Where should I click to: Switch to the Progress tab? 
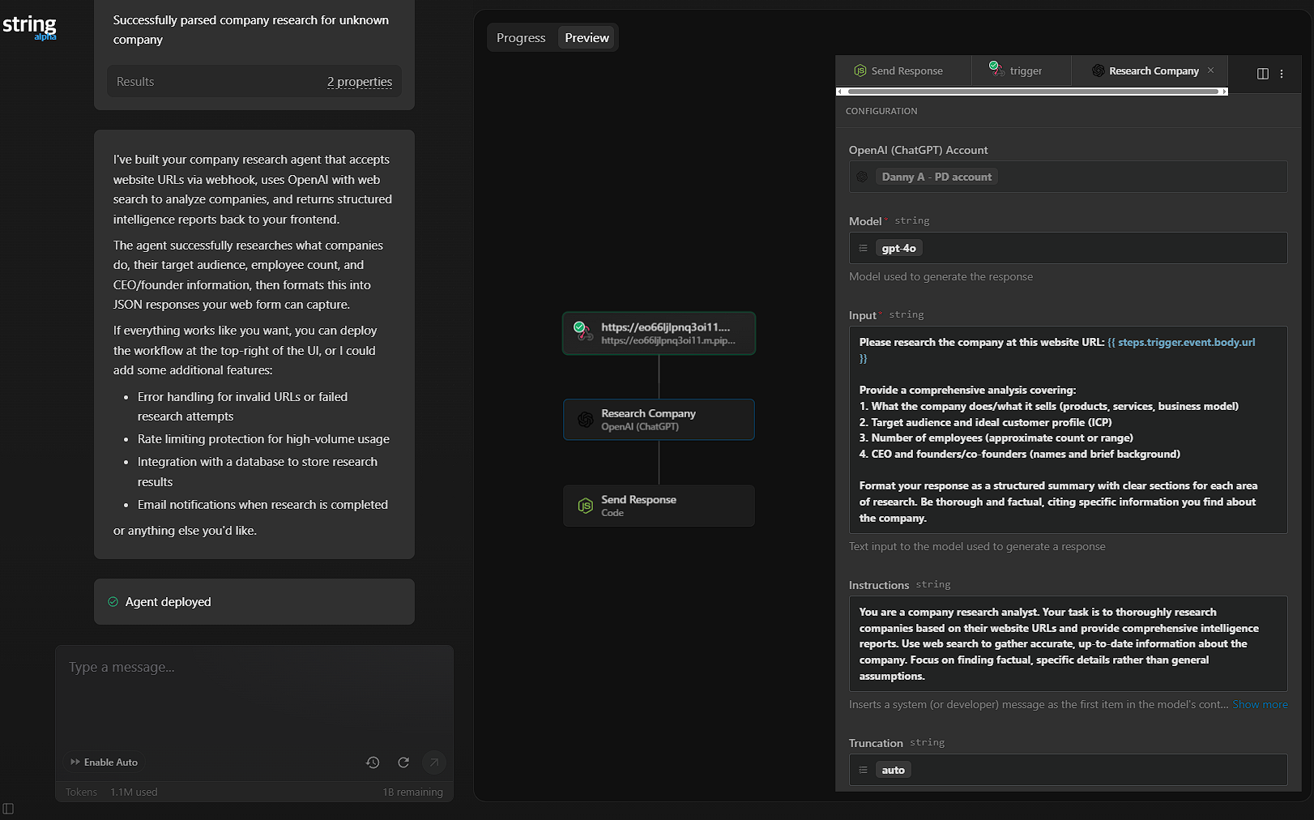click(x=521, y=38)
